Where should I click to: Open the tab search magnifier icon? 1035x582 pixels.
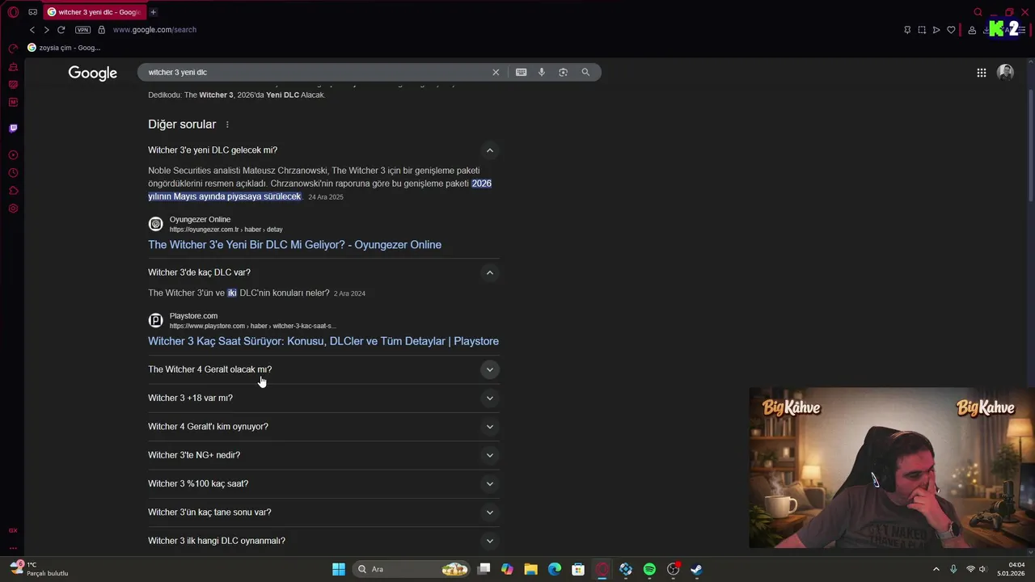tap(978, 12)
